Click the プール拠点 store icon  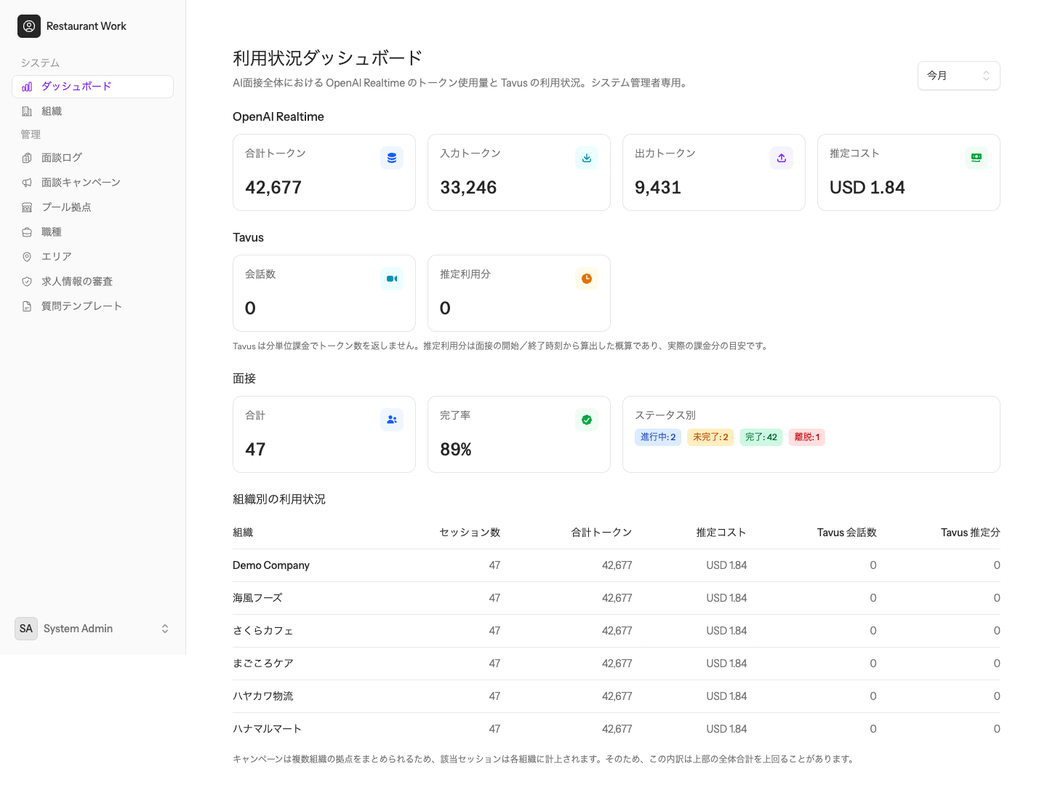tap(27, 207)
